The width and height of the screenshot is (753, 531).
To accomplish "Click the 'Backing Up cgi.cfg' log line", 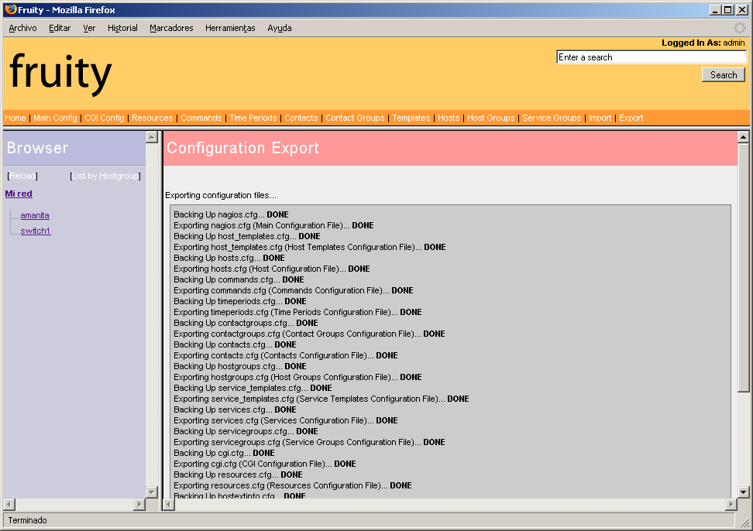I will tap(224, 454).
